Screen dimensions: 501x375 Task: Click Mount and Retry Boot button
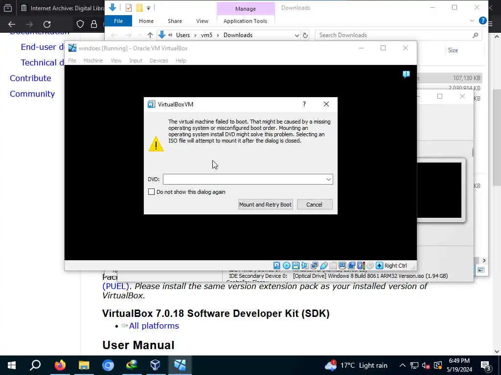click(x=266, y=205)
